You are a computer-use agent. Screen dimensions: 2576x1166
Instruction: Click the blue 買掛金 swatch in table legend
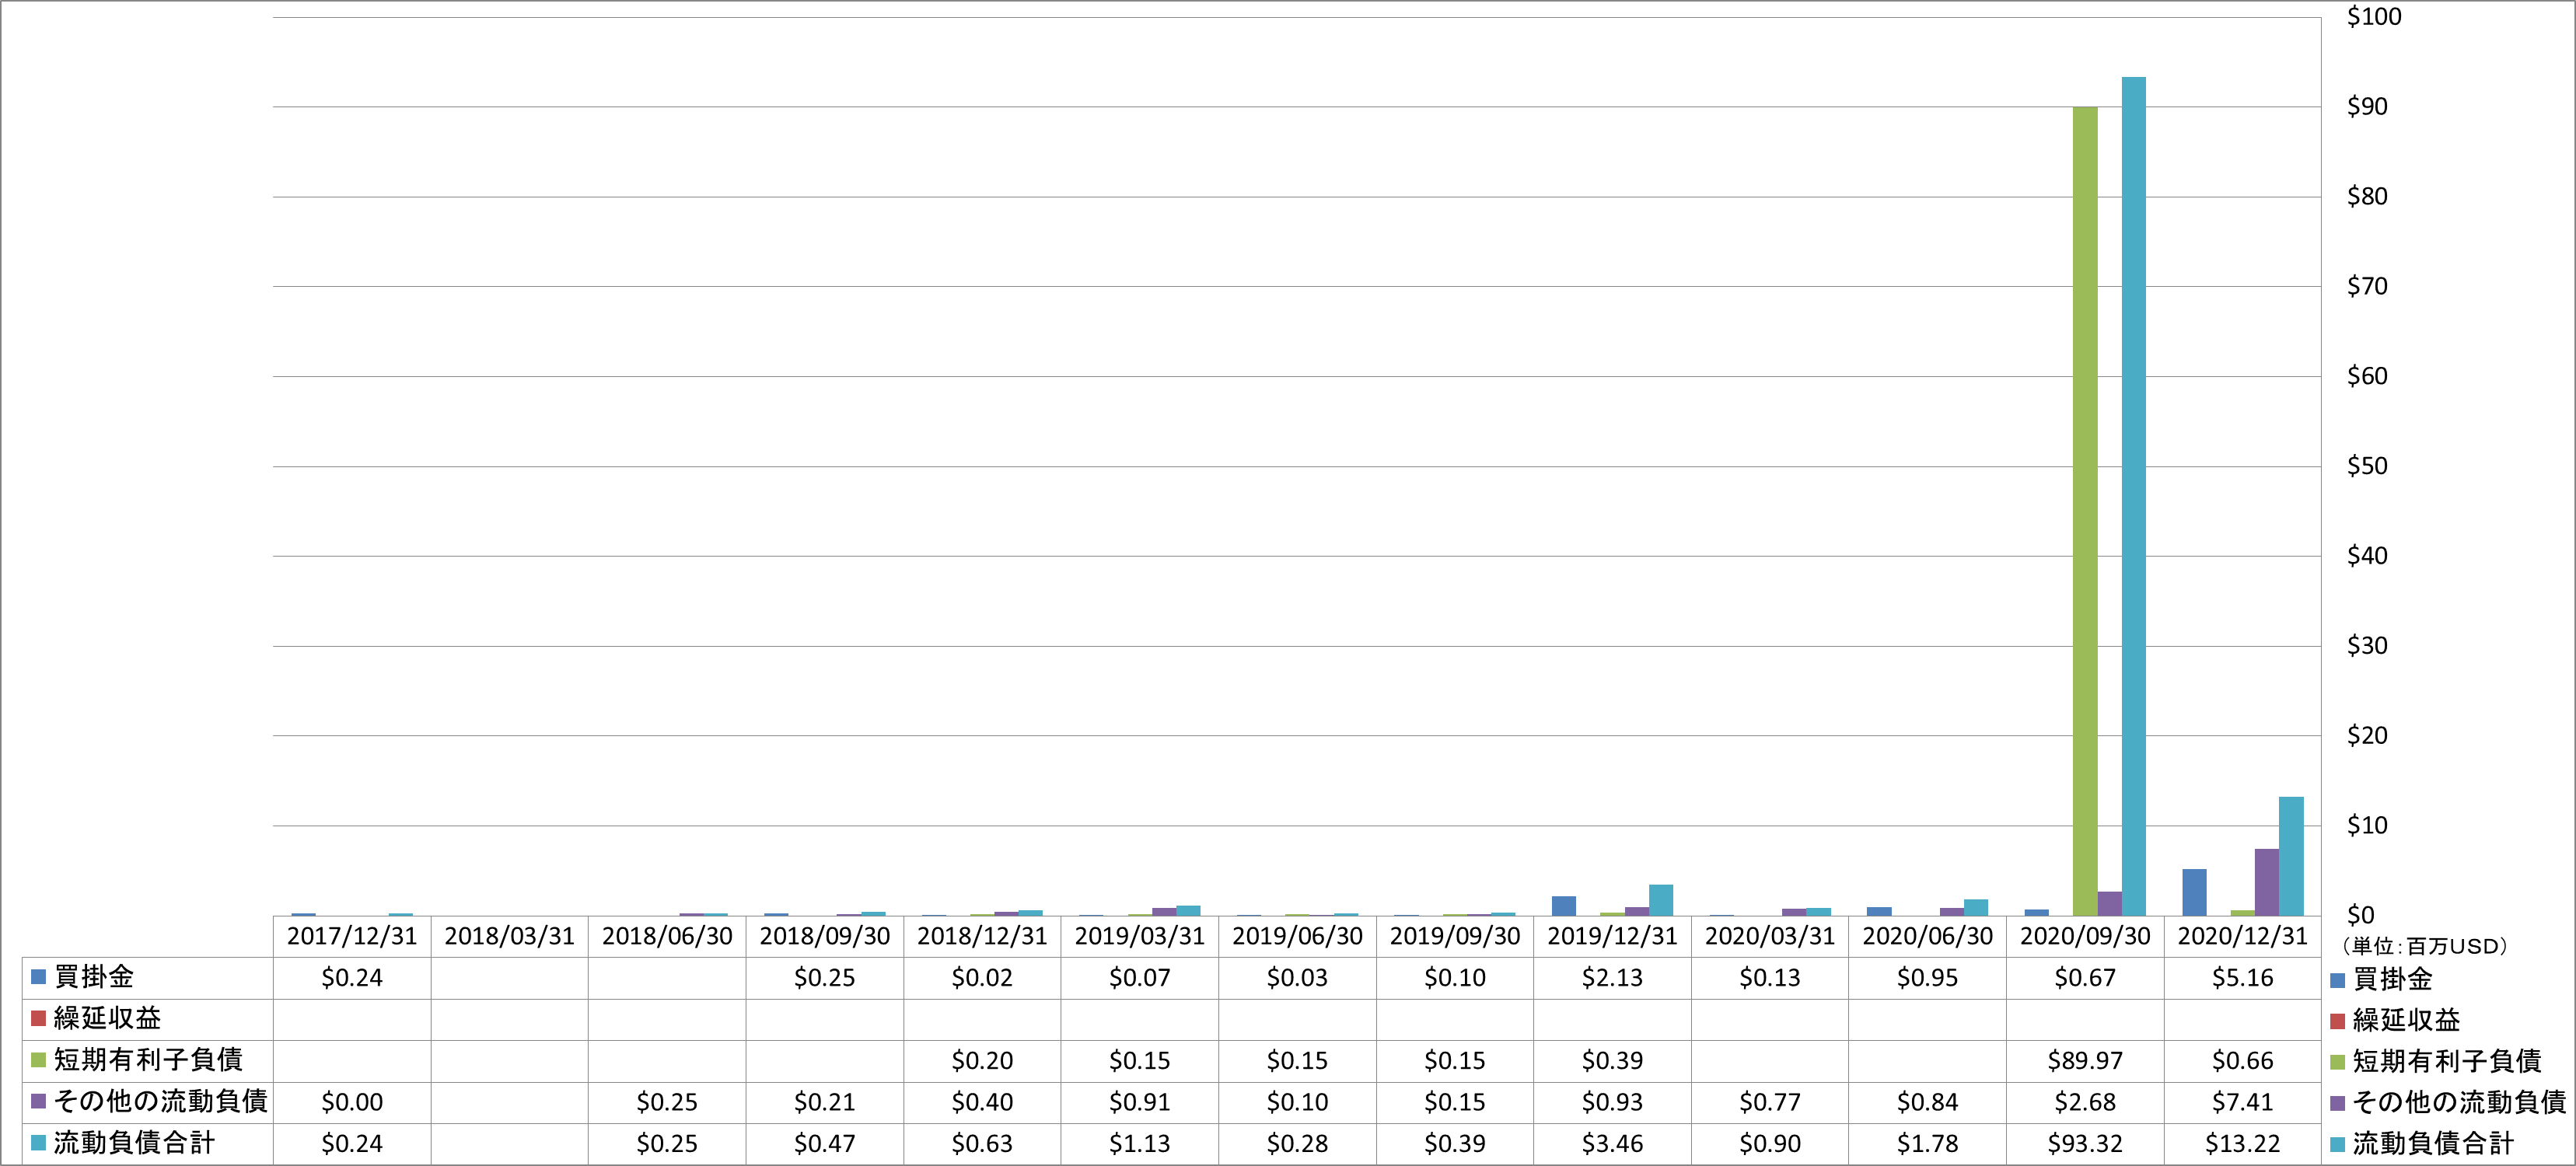39,977
